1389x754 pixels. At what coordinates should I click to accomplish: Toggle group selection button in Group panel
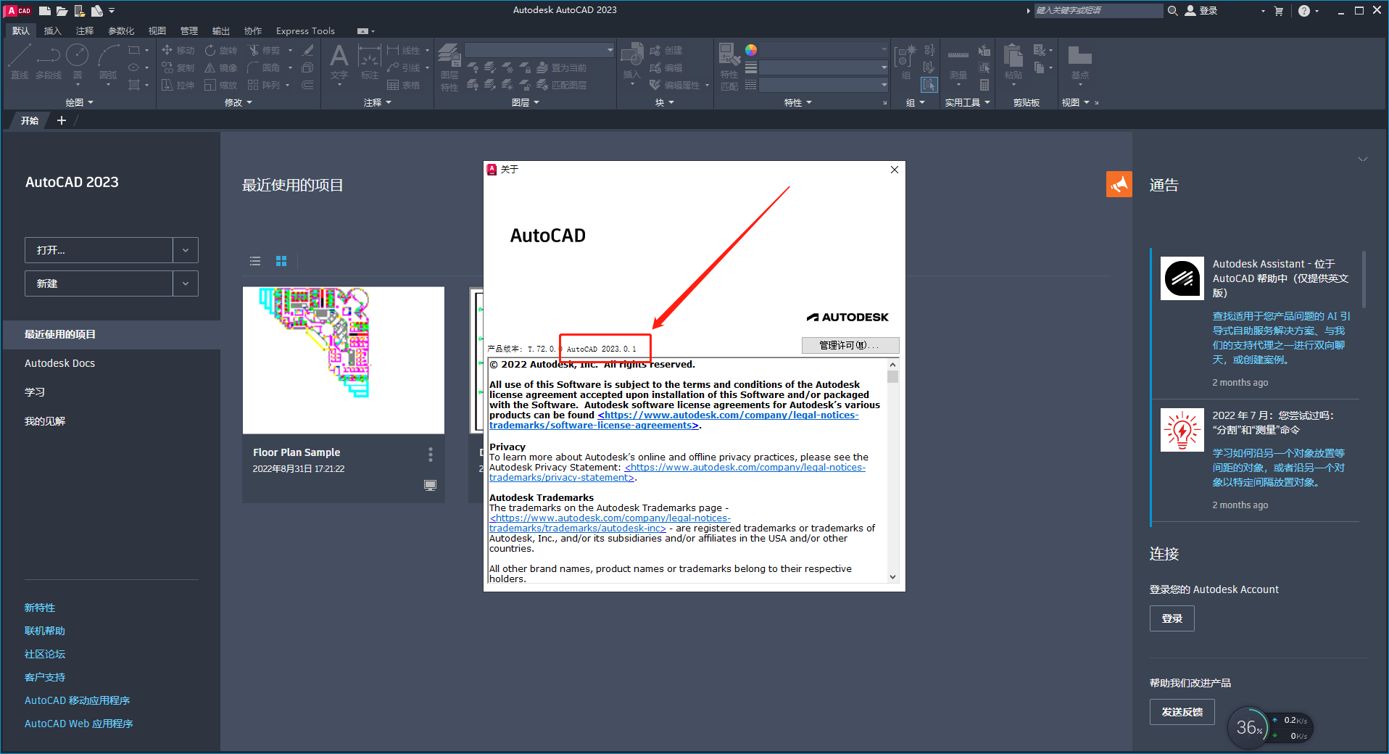point(929,85)
